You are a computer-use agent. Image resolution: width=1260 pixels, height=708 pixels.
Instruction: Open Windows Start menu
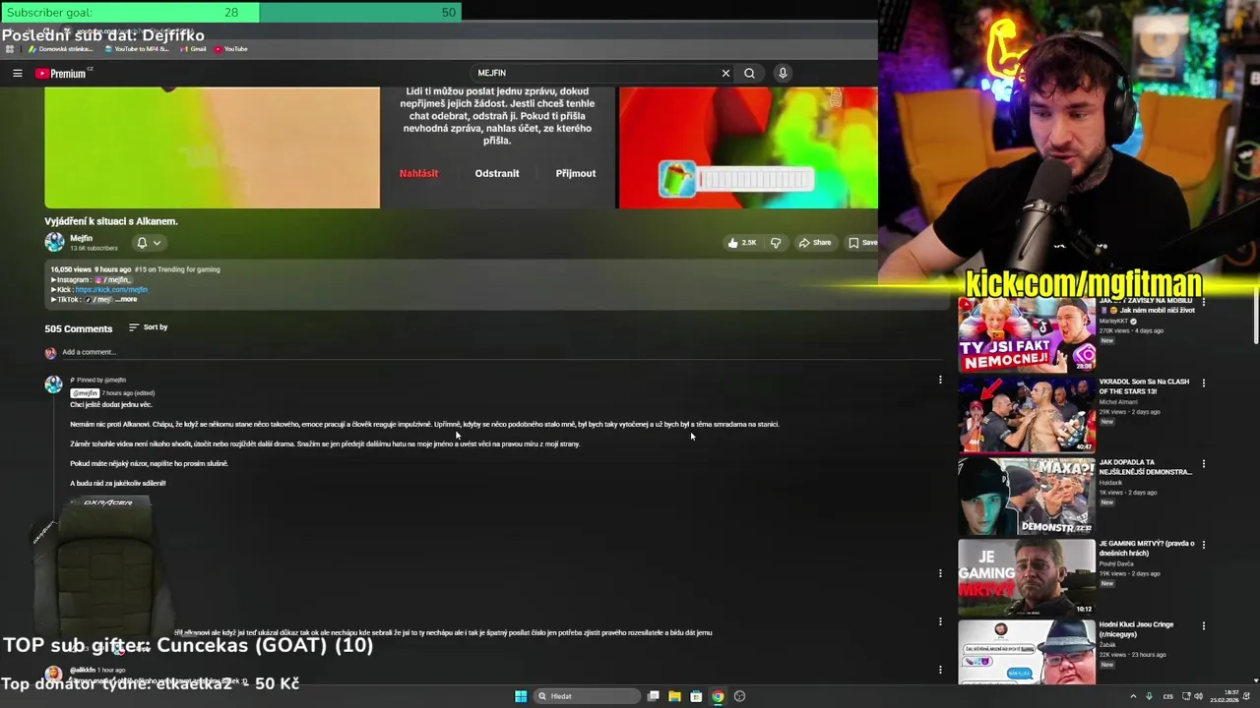click(x=521, y=696)
